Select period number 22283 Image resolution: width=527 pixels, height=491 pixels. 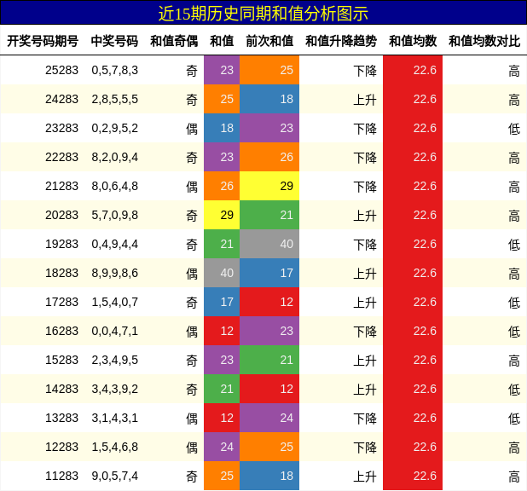62,157
